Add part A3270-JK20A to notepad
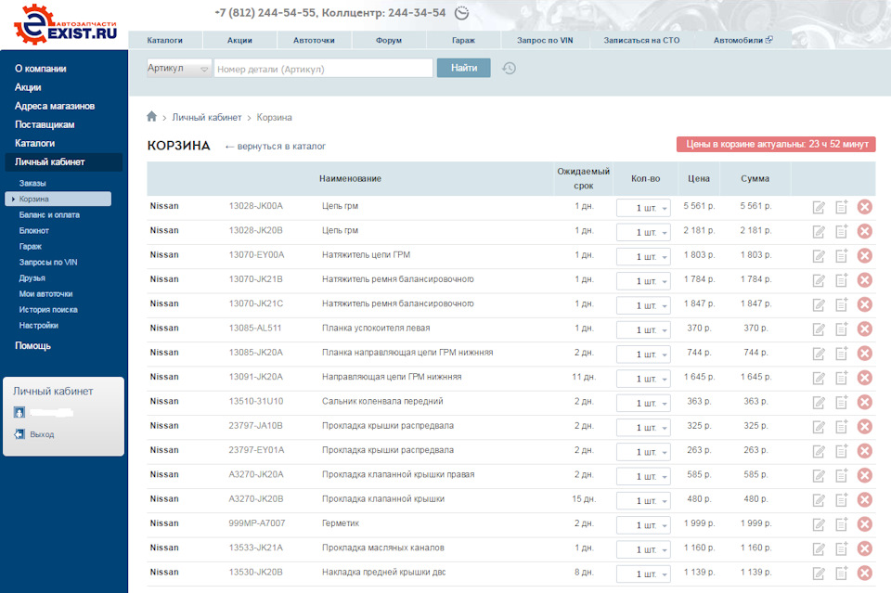This screenshot has height=593, width=891. pyautogui.click(x=841, y=475)
